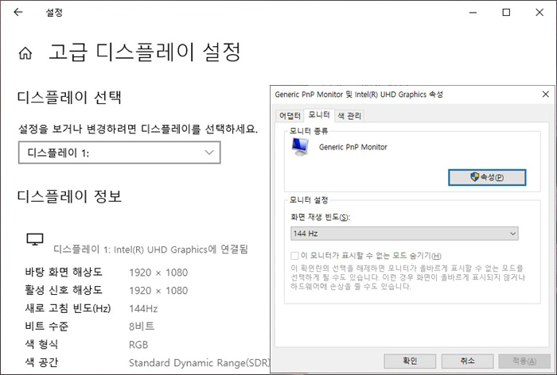Click the 색 형식 label

(x=41, y=344)
